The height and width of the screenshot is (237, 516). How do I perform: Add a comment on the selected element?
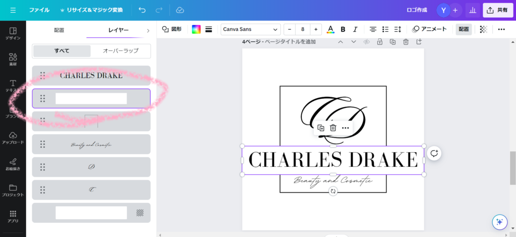tap(434, 153)
